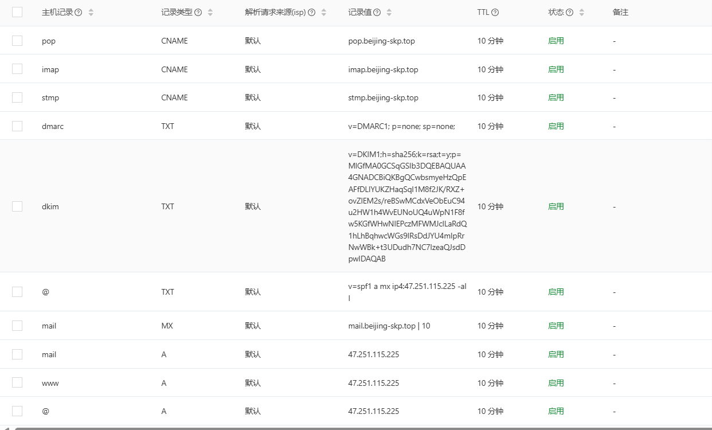712x430 pixels.
Task: Click the DKIM public key value
Action: point(408,206)
